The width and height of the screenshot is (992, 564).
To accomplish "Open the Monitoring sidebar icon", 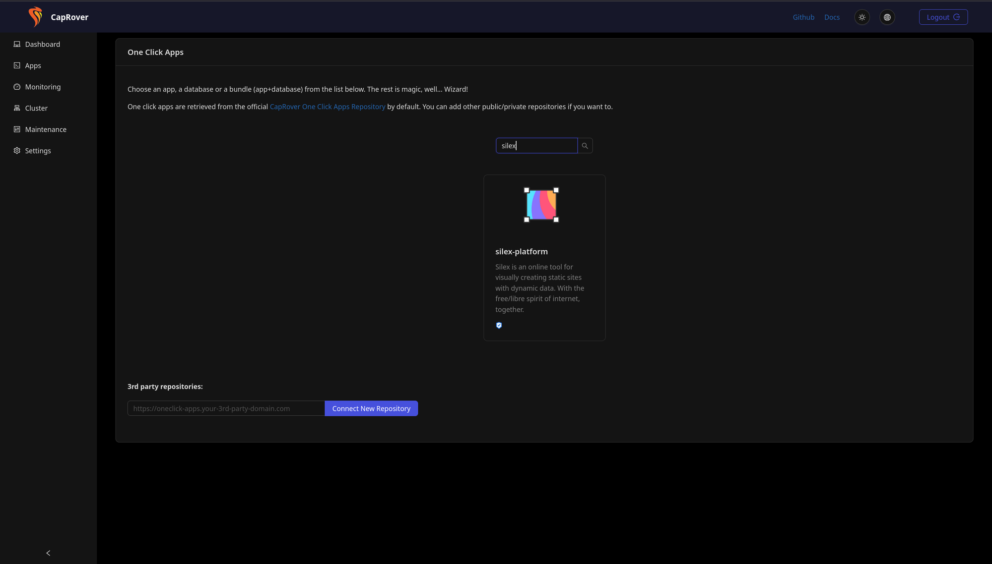I will [x=17, y=86].
